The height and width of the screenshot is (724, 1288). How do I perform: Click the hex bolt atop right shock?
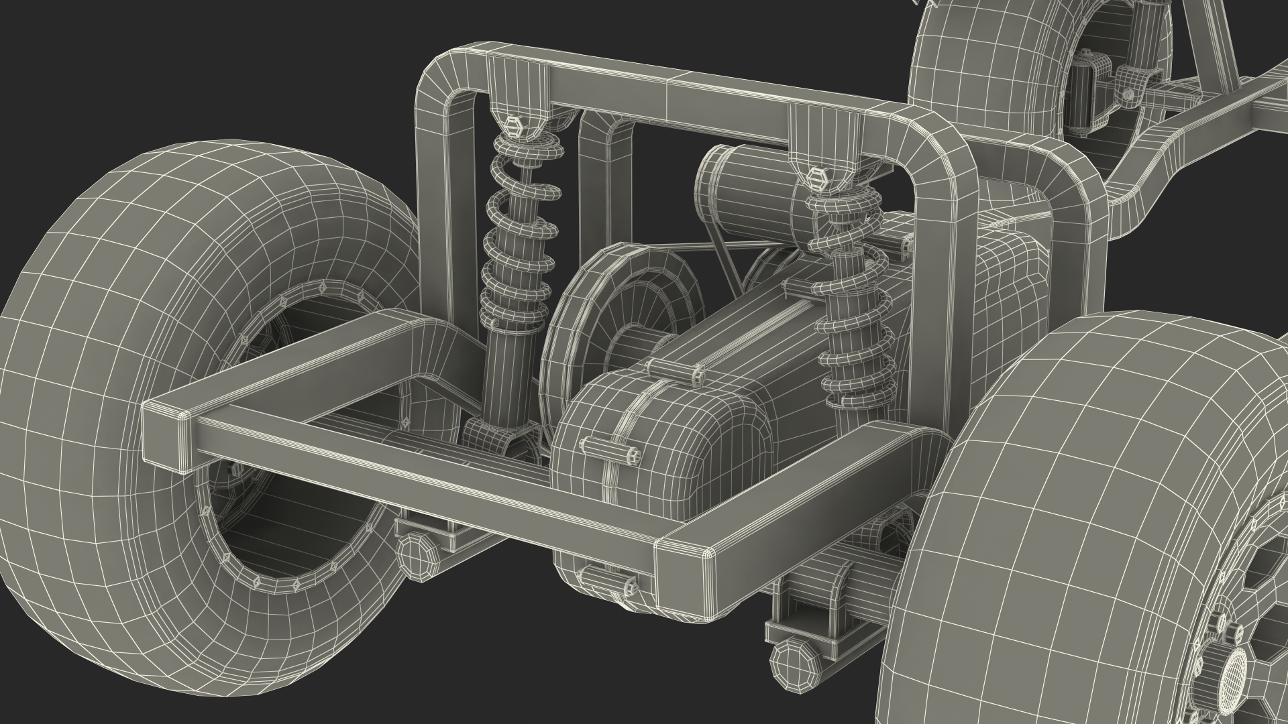(817, 179)
